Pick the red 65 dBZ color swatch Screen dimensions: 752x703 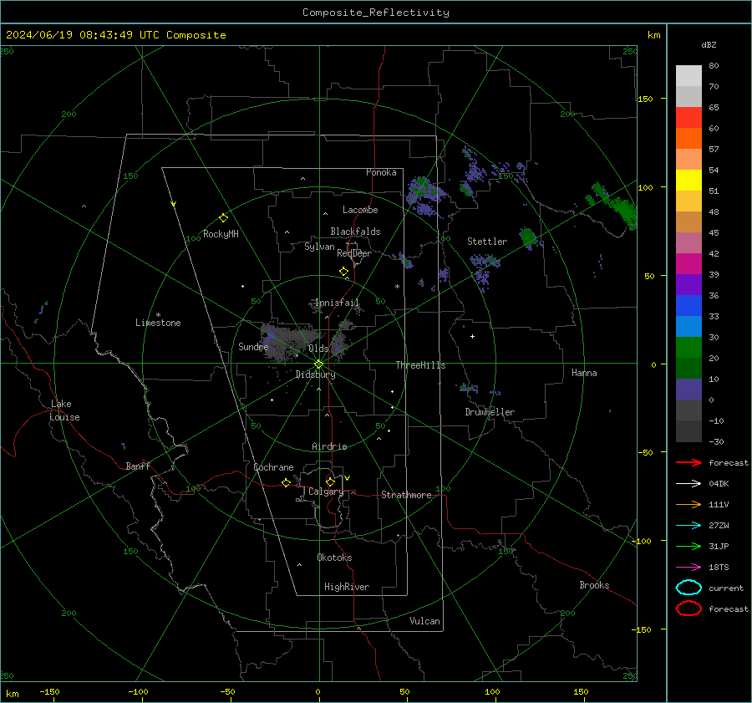click(688, 117)
